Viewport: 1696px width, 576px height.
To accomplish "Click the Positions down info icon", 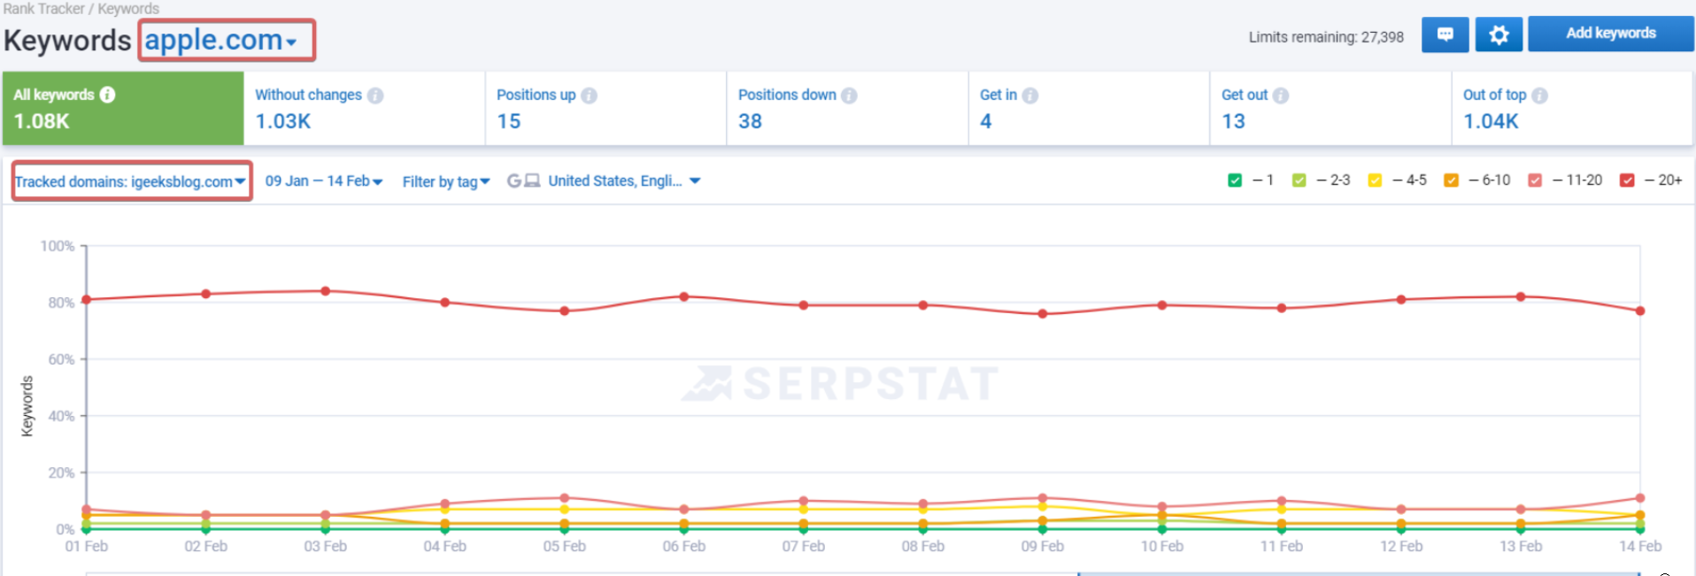I will [x=849, y=96].
